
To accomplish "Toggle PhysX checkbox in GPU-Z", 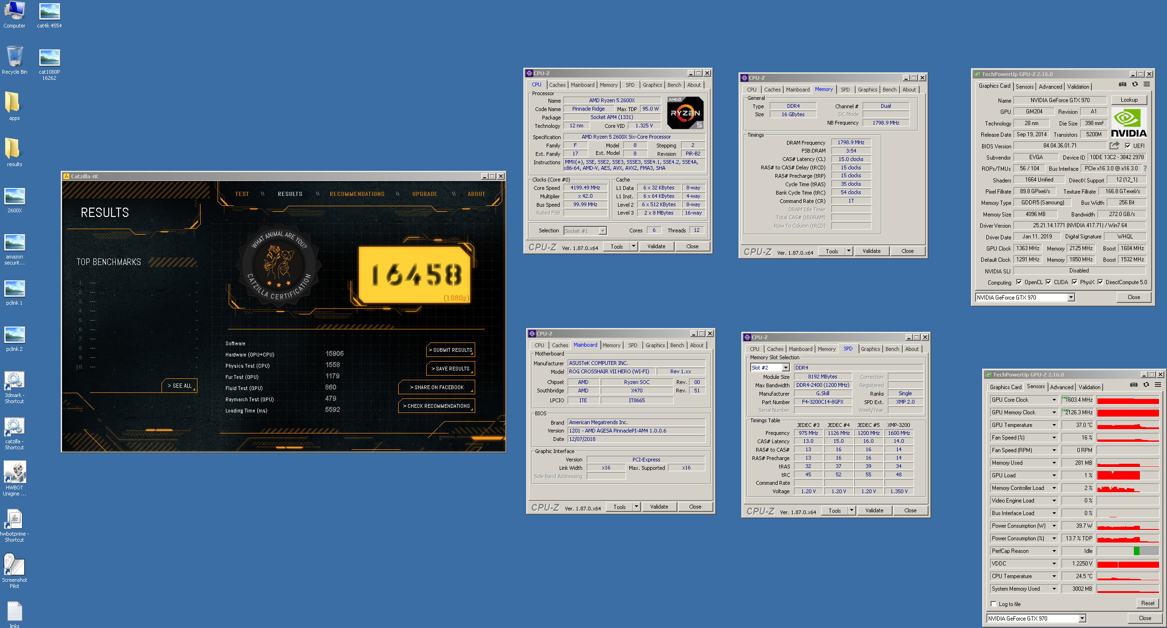I will click(x=1075, y=282).
